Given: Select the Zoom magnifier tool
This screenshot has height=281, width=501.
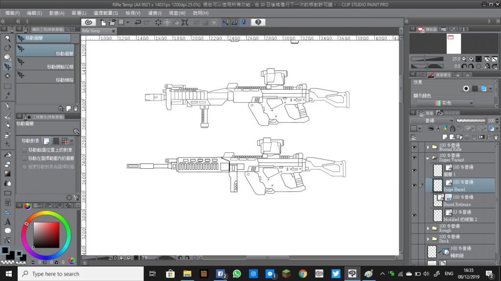Looking at the screenshot, I should tap(7, 38).
